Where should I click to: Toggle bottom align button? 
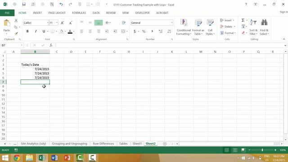coord(99,22)
